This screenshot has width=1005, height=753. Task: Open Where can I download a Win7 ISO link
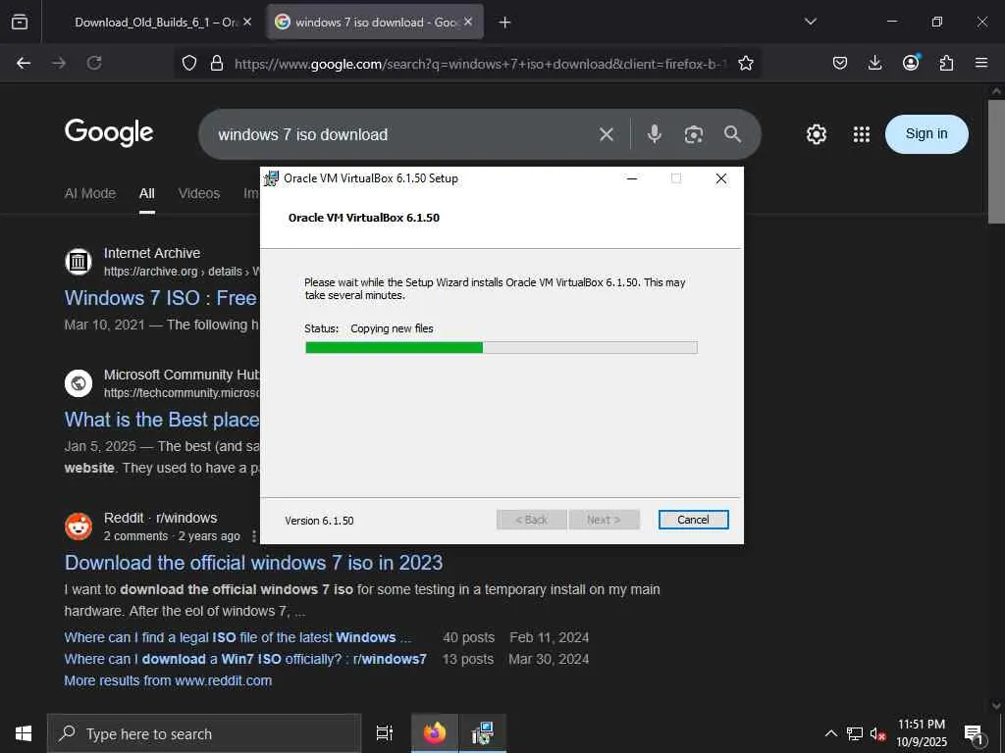[x=244, y=659]
